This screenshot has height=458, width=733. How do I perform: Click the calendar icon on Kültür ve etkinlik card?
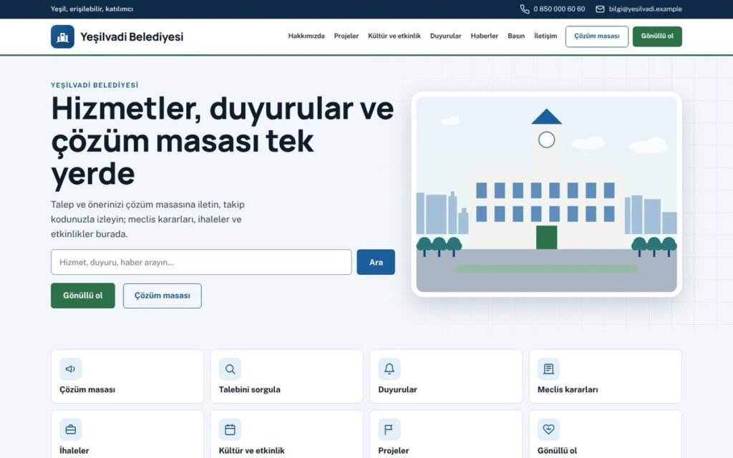230,429
